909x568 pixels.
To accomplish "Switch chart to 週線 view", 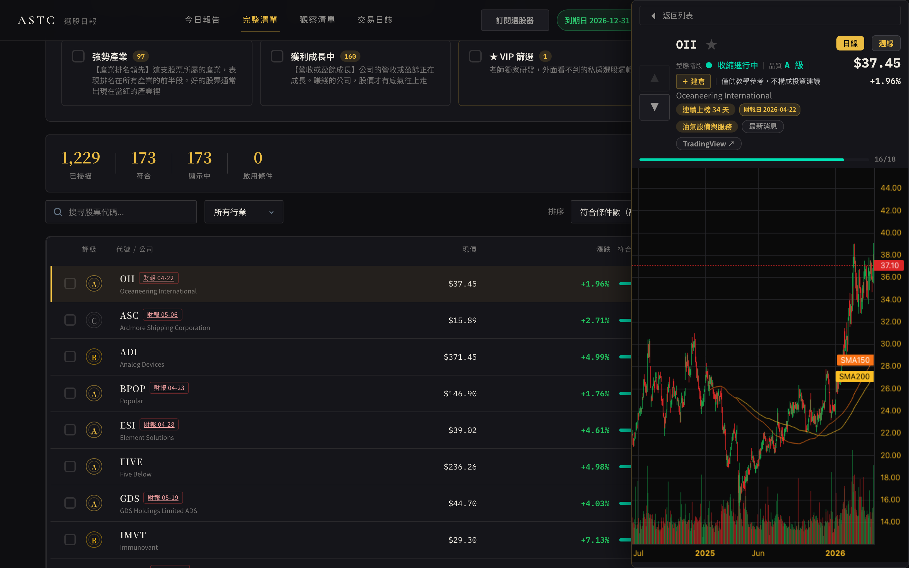I will tap(886, 43).
